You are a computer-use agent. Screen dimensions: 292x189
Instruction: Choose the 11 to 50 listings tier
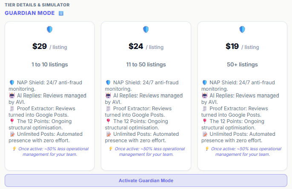146,65
